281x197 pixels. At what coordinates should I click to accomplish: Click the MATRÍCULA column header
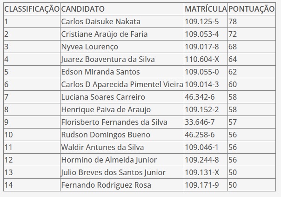(206, 9)
